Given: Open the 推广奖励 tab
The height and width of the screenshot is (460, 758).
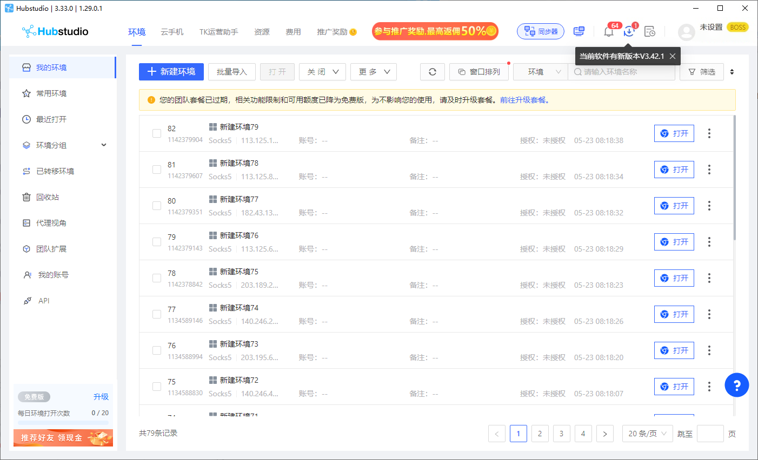Looking at the screenshot, I should coord(336,32).
